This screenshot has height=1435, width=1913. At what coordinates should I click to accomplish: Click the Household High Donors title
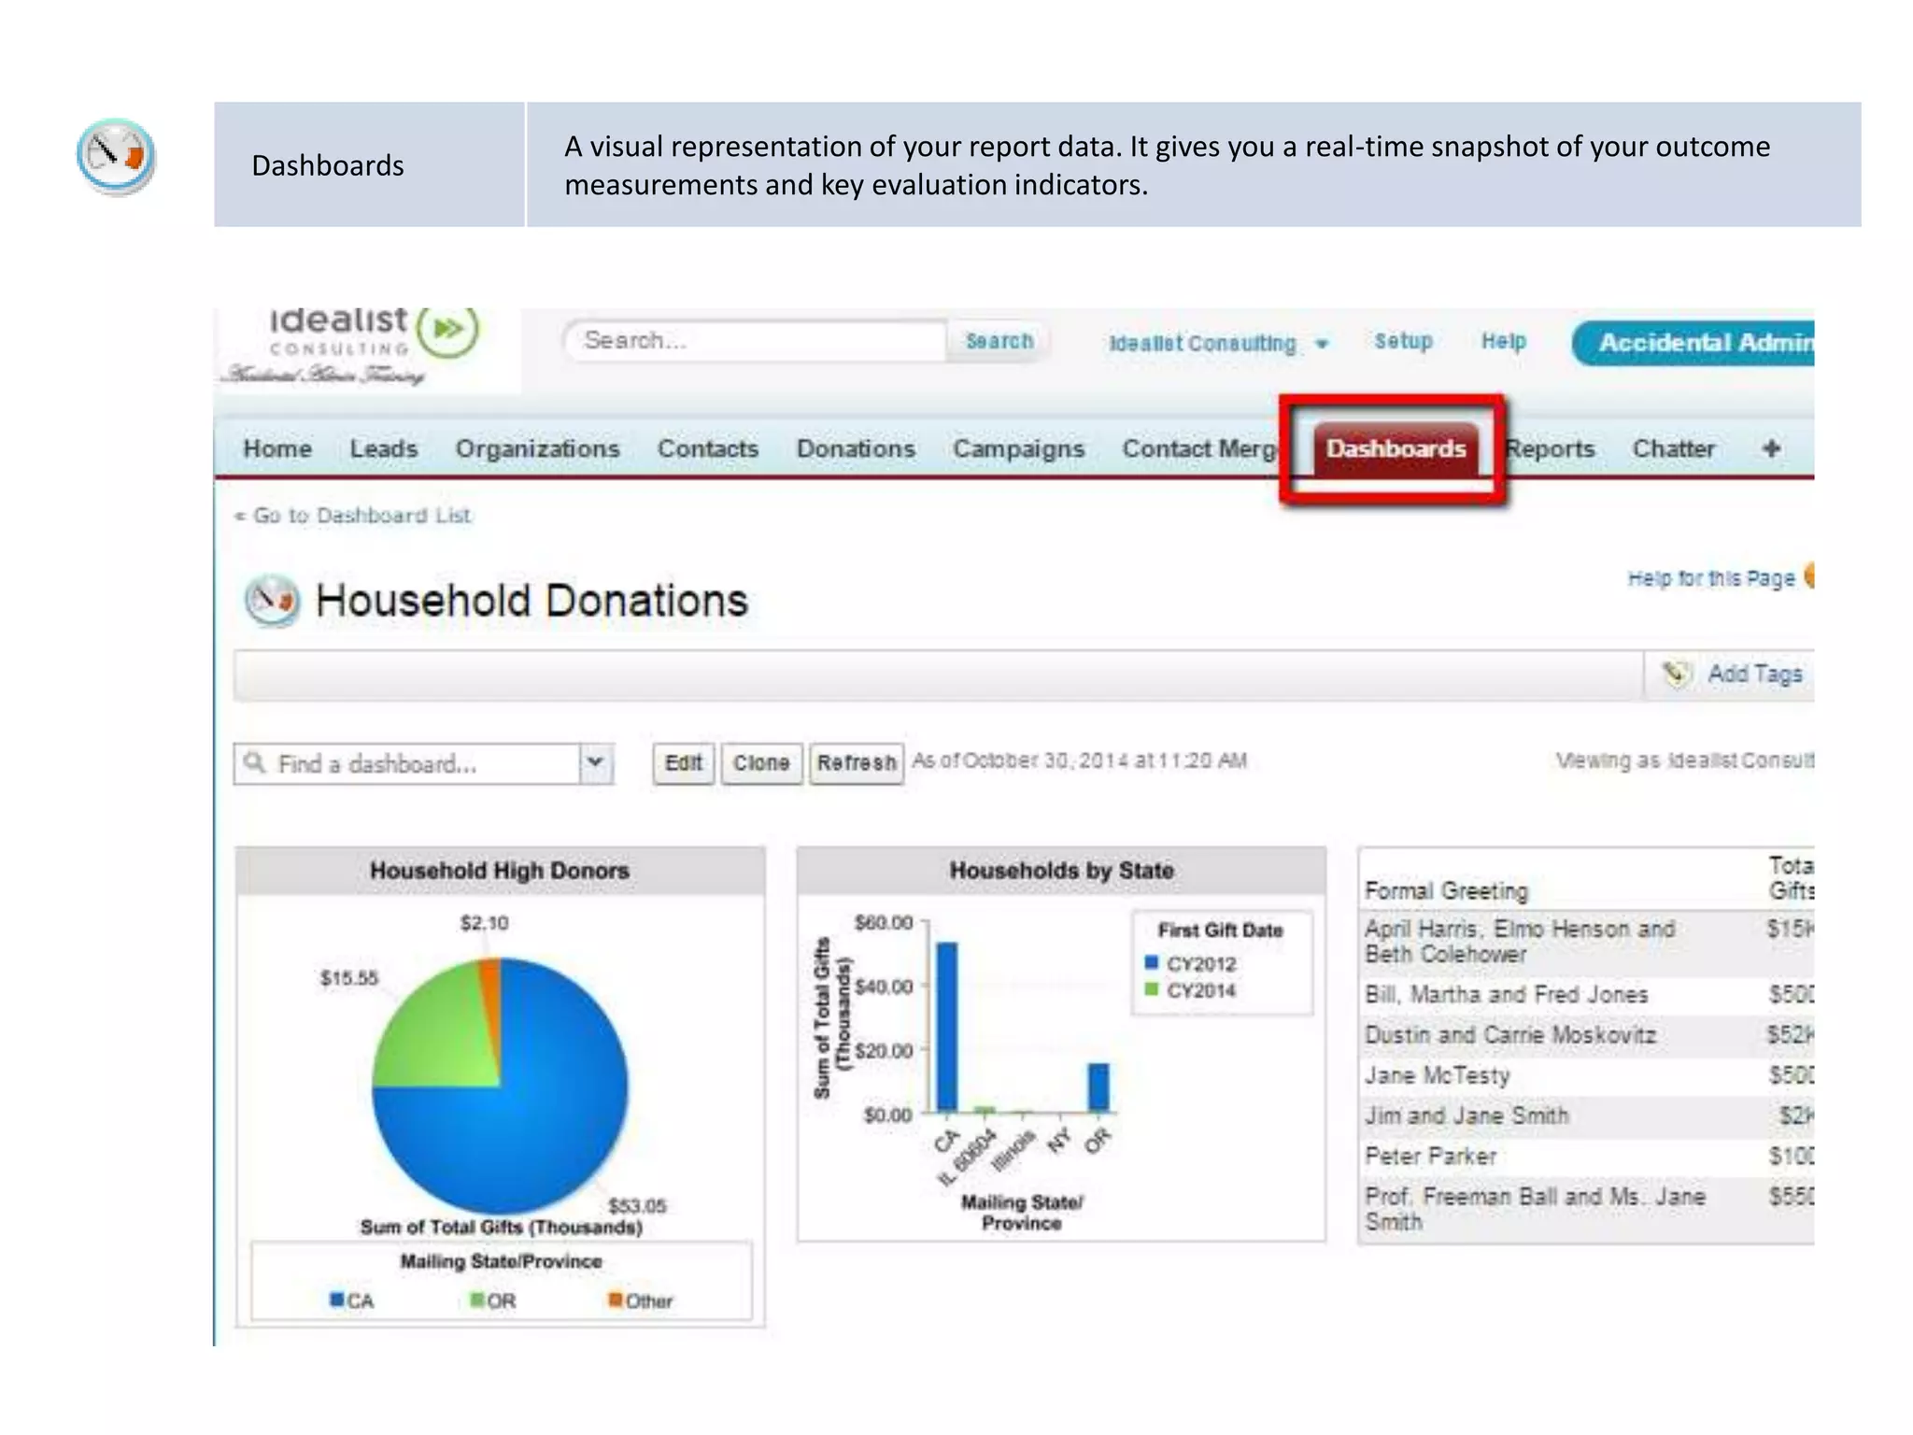[x=500, y=871]
